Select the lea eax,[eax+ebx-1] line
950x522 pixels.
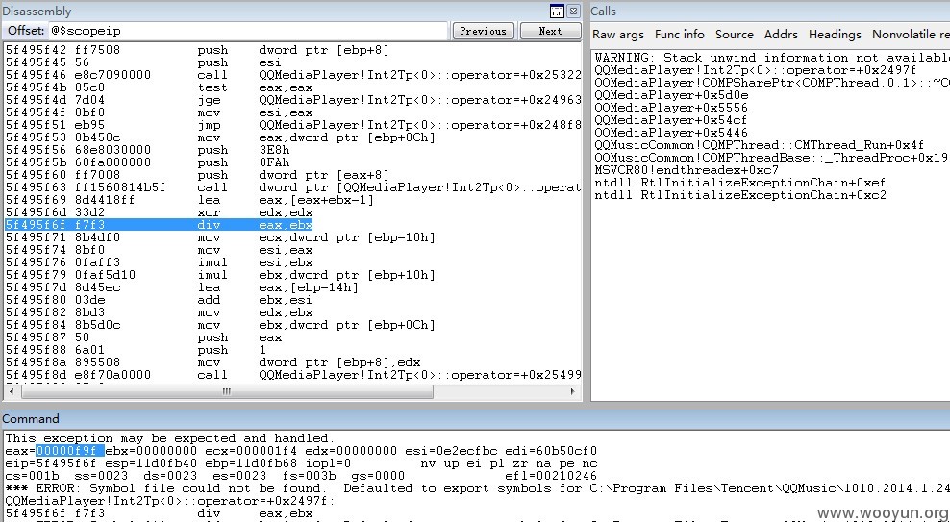coord(189,200)
